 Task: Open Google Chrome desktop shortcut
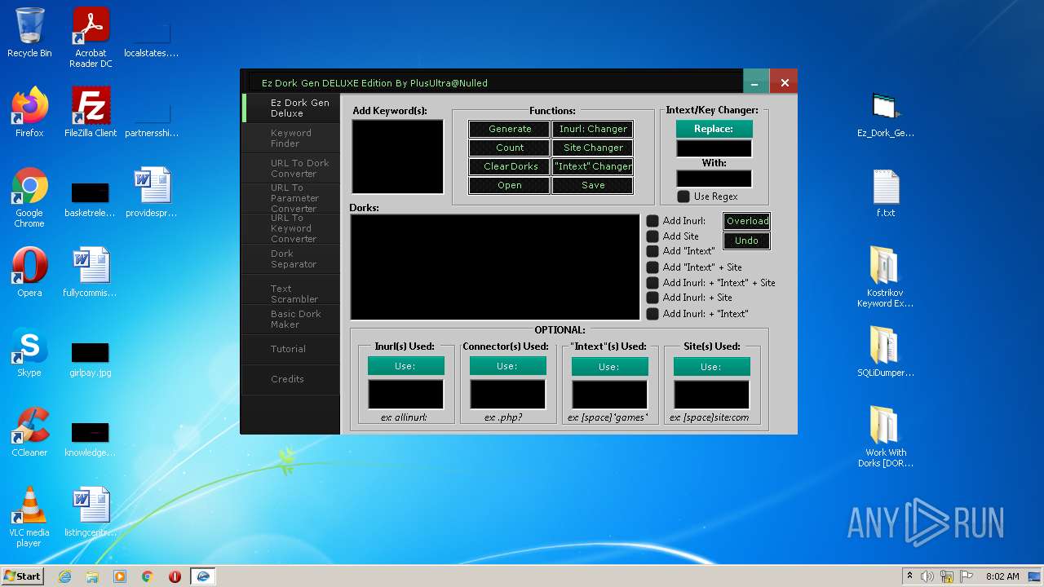click(29, 197)
